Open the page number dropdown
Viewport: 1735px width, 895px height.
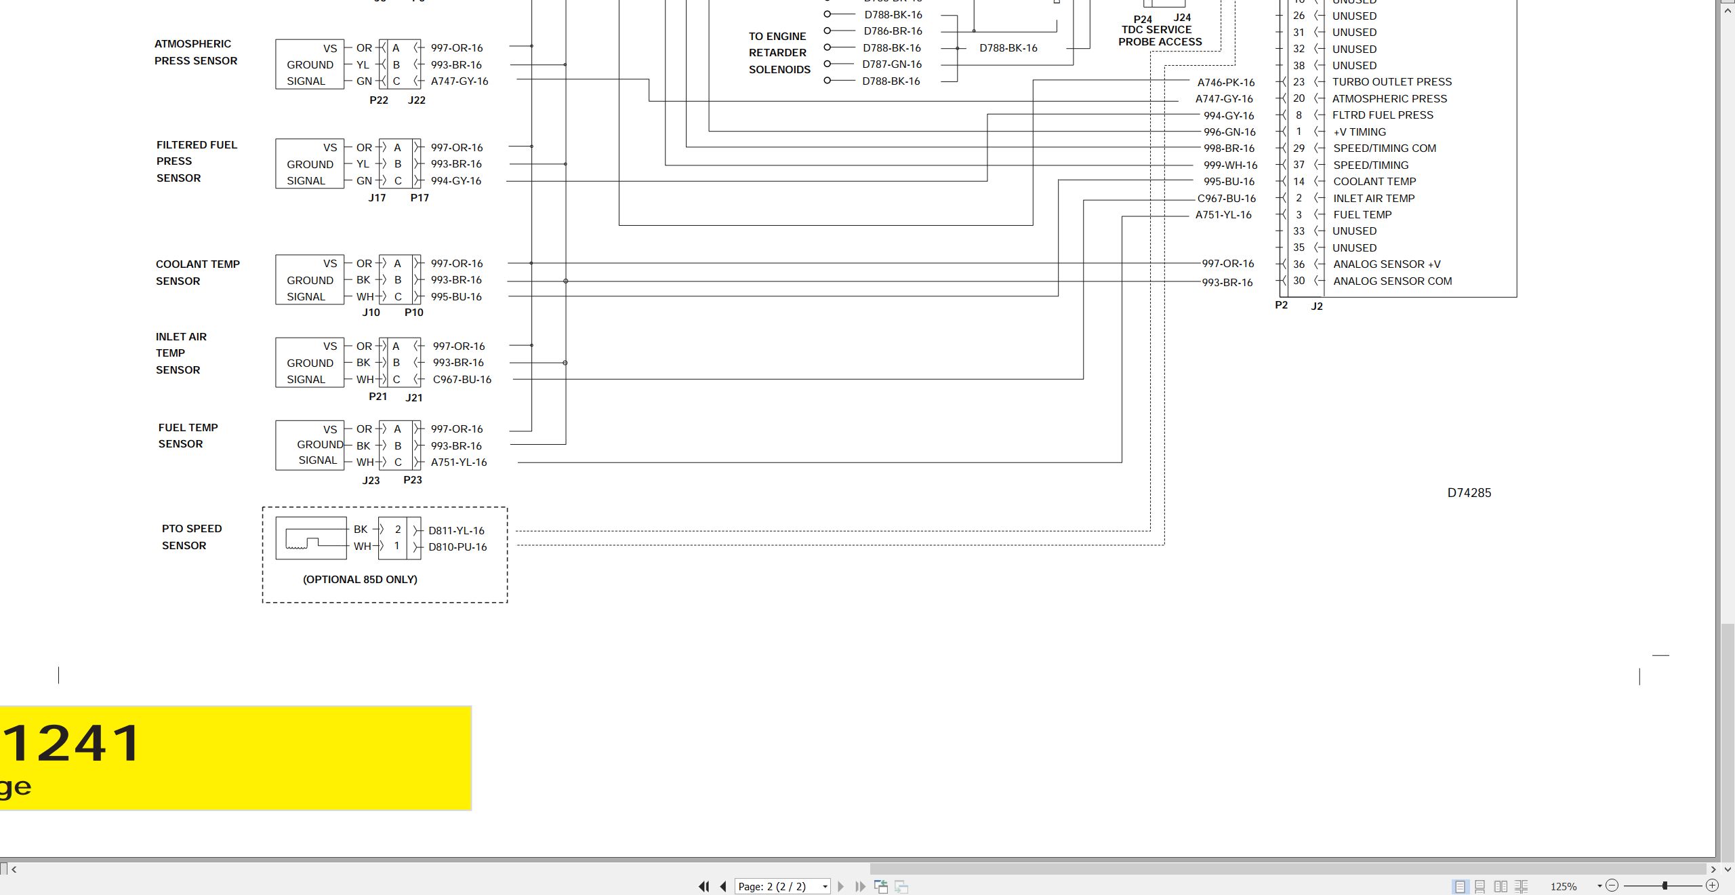[825, 887]
